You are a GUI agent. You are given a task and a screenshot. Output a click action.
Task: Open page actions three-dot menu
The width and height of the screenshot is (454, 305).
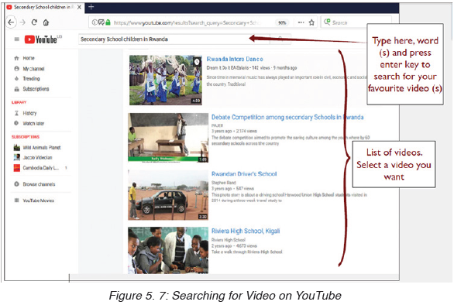click(x=301, y=22)
